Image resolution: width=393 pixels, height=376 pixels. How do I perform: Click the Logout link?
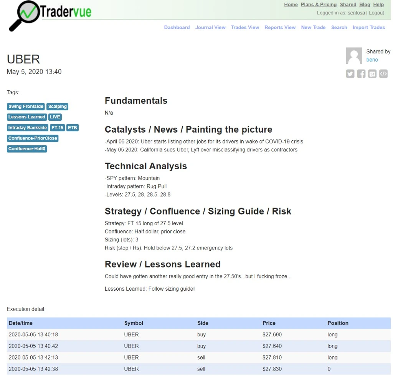[x=376, y=13]
